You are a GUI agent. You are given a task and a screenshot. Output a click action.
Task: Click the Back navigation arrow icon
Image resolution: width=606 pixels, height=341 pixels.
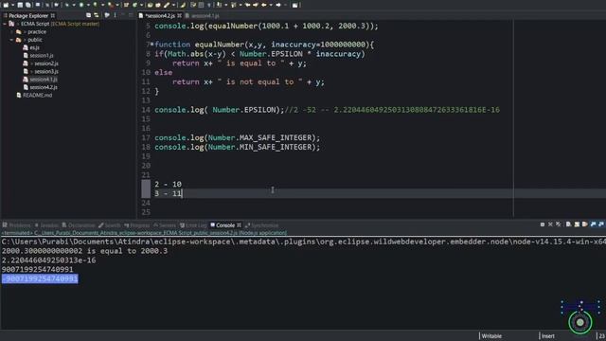264,5
